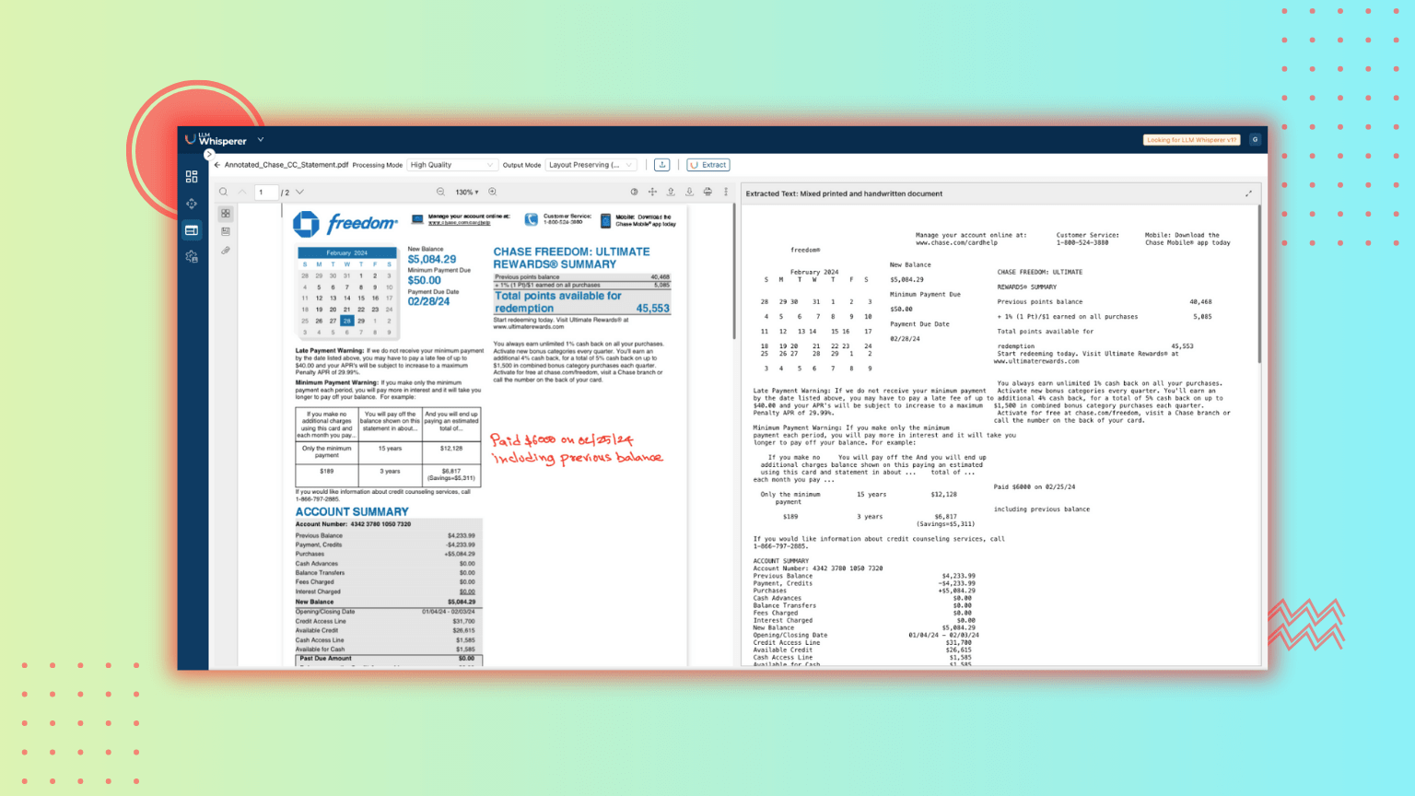
Task: Open the Output Mode Layout Preserving dropdown
Action: 591,165
